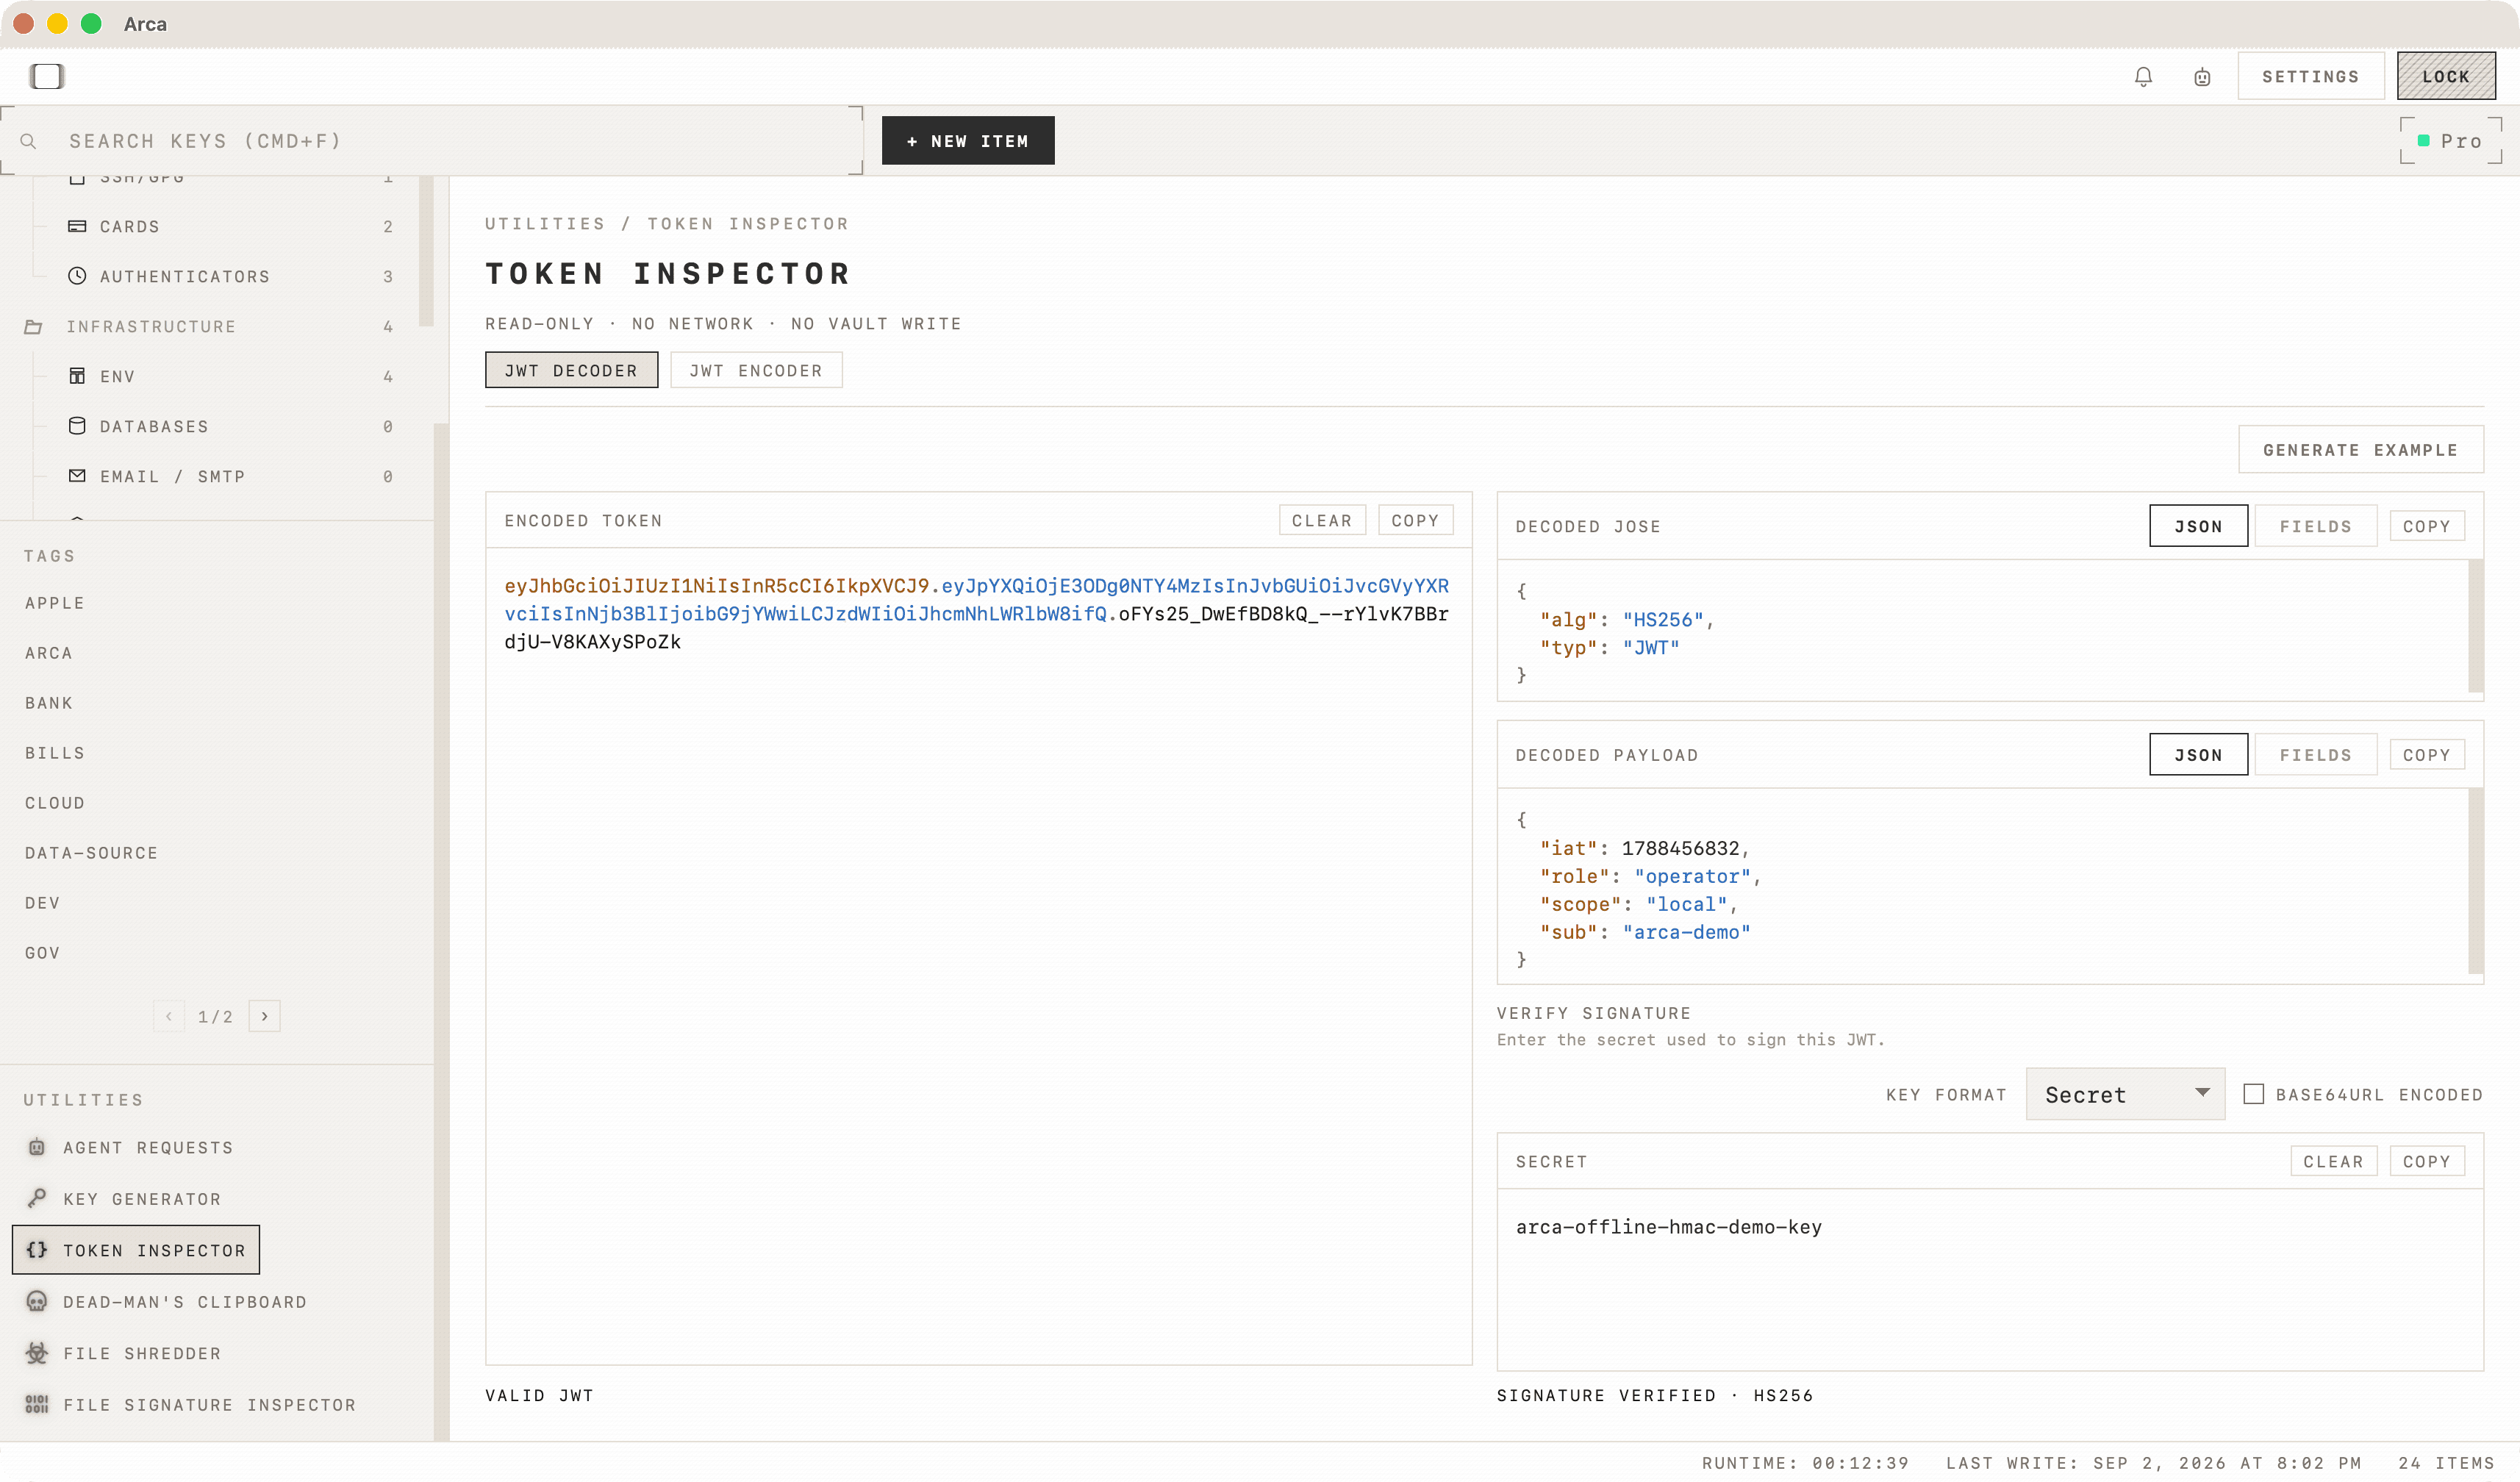Show Decoded JOSE as Fields

[x=2315, y=526]
